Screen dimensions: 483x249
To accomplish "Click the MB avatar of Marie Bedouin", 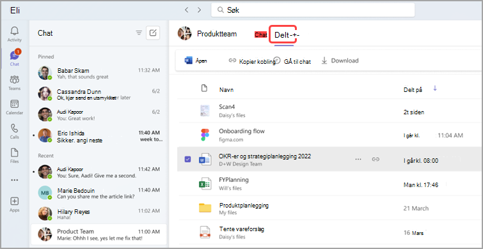I will (x=45, y=193).
